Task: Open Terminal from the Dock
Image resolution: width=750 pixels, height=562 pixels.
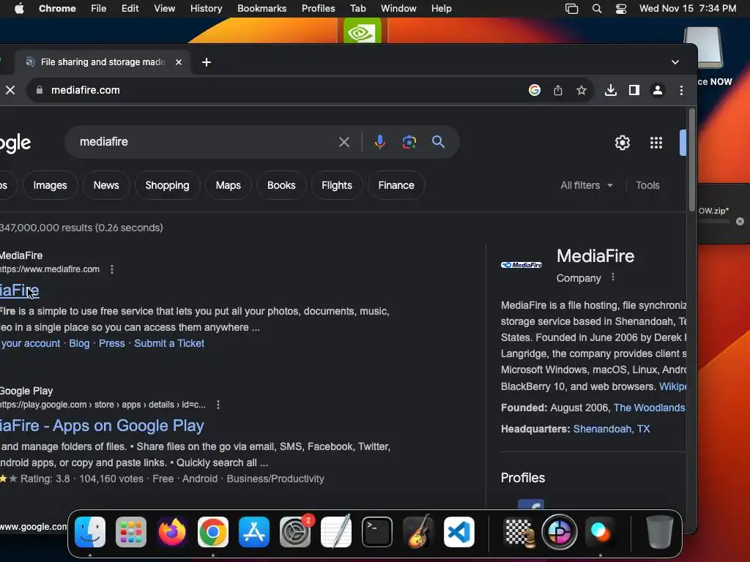Action: [377, 532]
